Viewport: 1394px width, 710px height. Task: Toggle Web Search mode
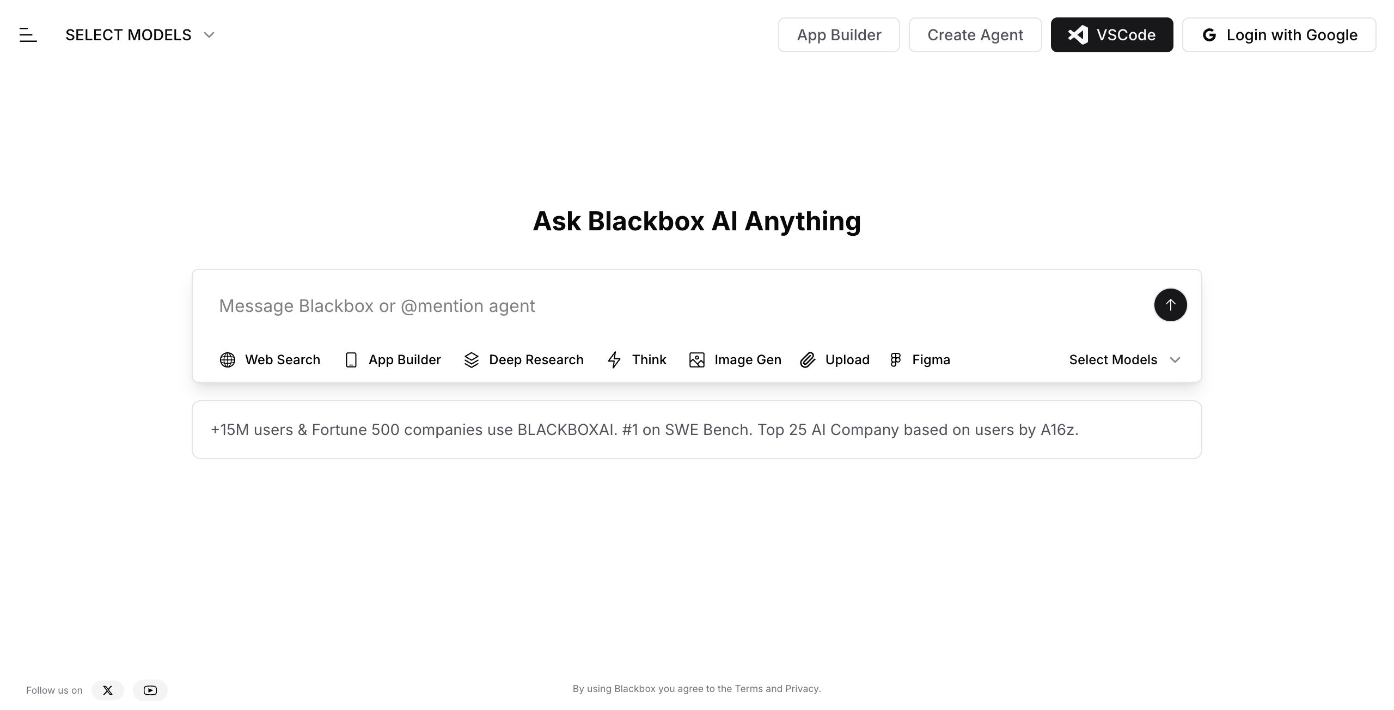(x=270, y=360)
